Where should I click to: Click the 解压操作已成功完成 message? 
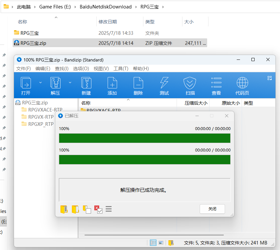[x=143, y=190]
